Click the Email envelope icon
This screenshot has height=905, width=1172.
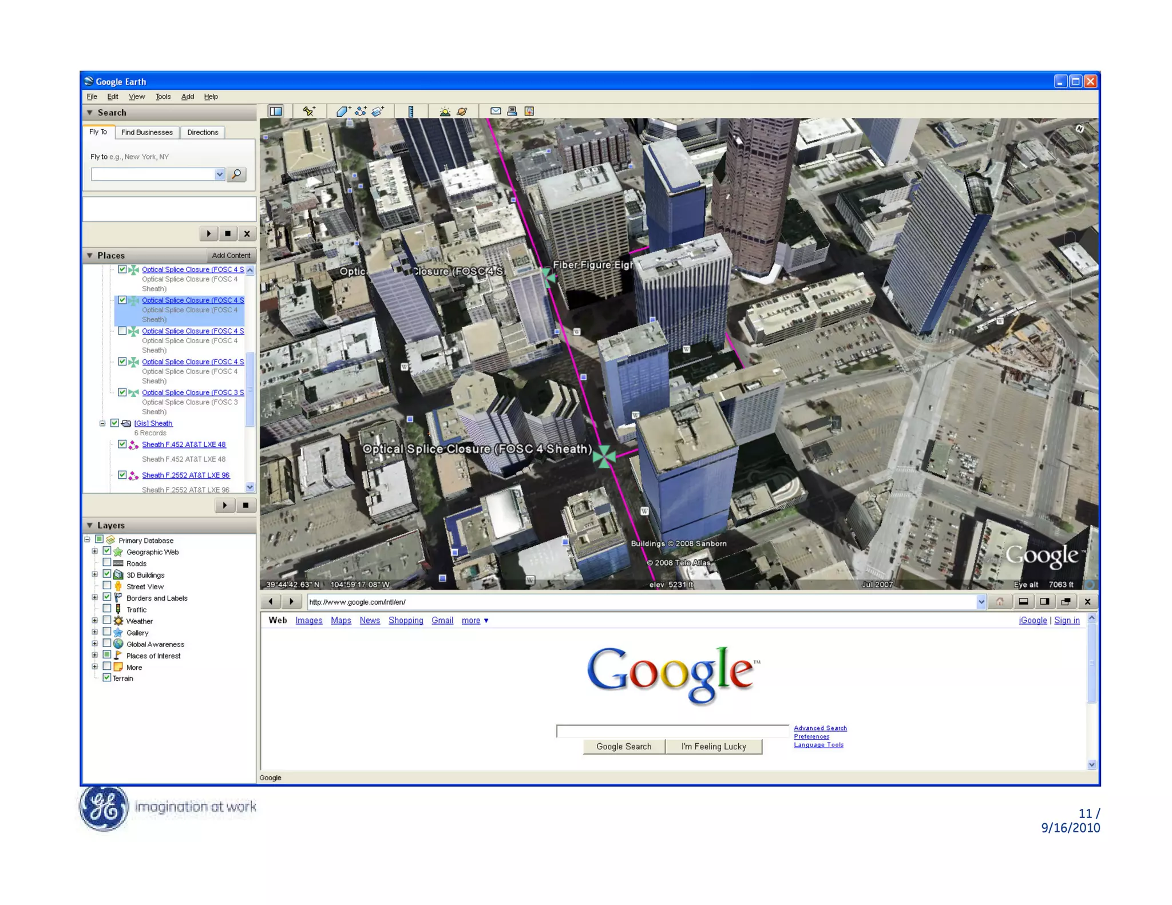coord(496,111)
